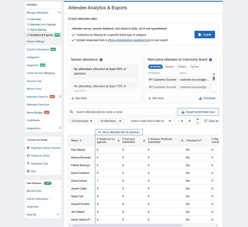Click Show attendee info (6 columns) button
248x227 pixels.
tap(119, 132)
